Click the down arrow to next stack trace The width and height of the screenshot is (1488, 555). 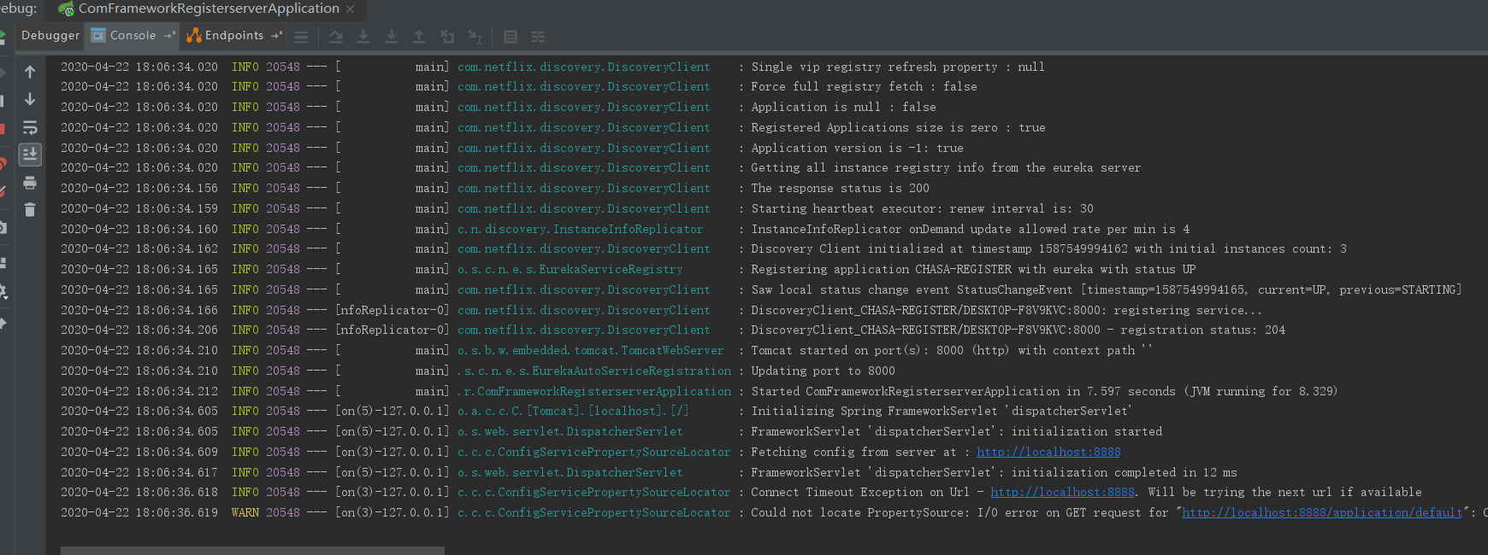pos(30,99)
